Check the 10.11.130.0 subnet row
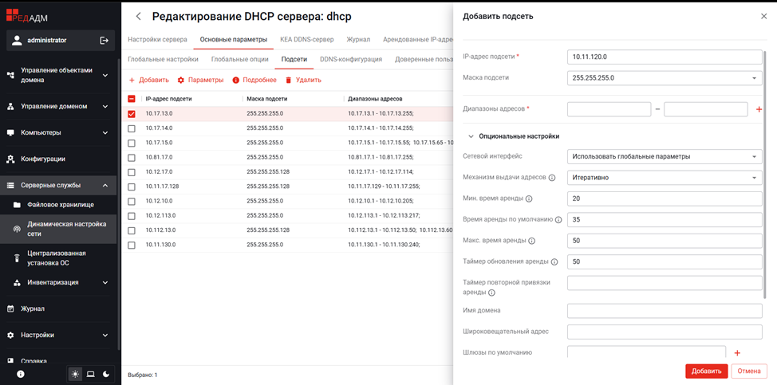This screenshot has height=385, width=777. pos(132,245)
